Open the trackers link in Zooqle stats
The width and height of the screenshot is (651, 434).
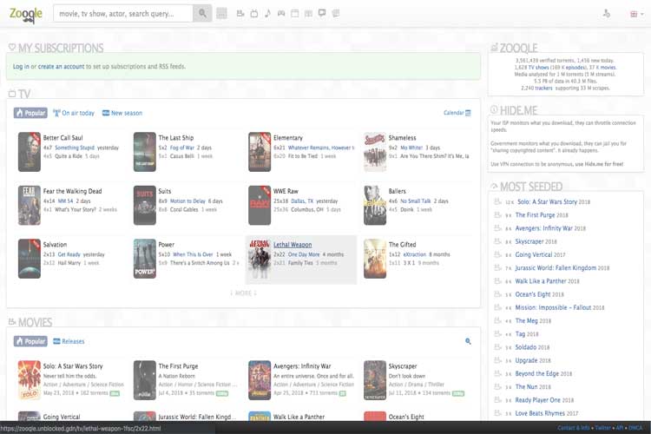coord(543,88)
